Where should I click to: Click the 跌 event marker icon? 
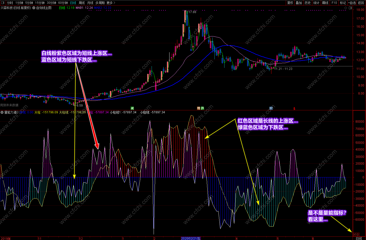[202, 108]
